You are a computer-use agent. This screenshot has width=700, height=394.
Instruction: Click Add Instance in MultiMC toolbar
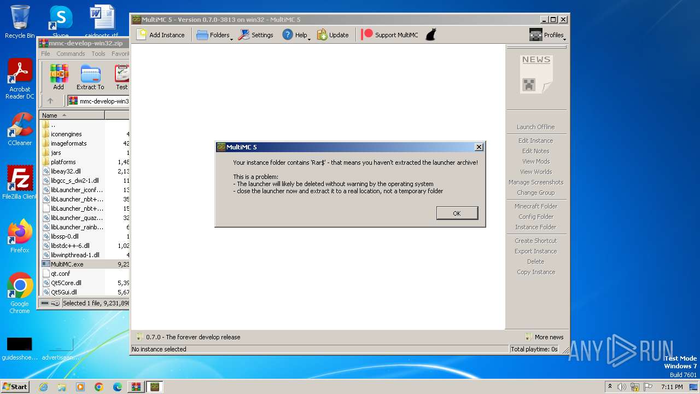point(161,35)
